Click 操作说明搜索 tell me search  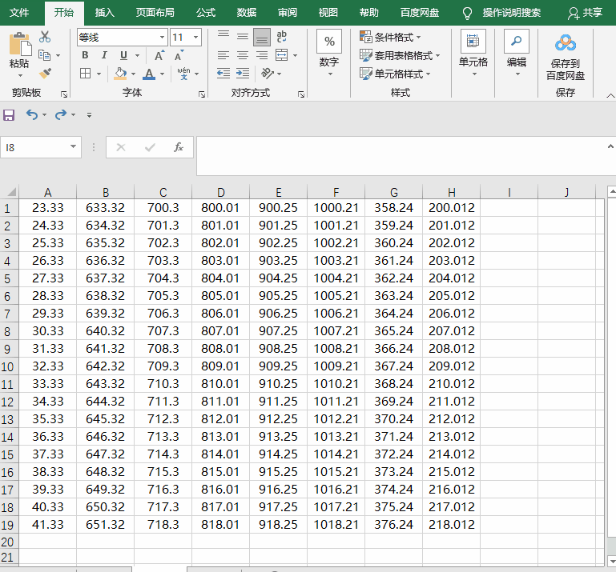pyautogui.click(x=512, y=13)
